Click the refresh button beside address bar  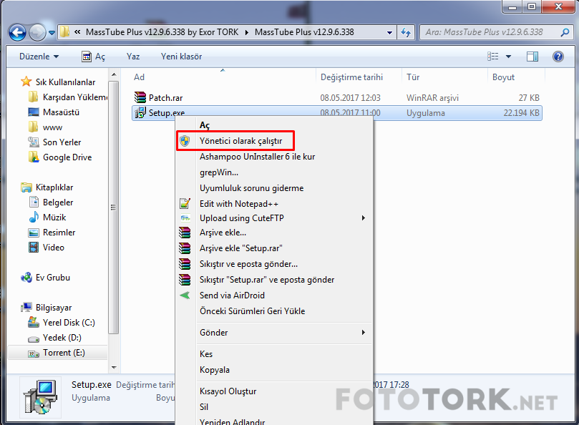[x=406, y=32]
